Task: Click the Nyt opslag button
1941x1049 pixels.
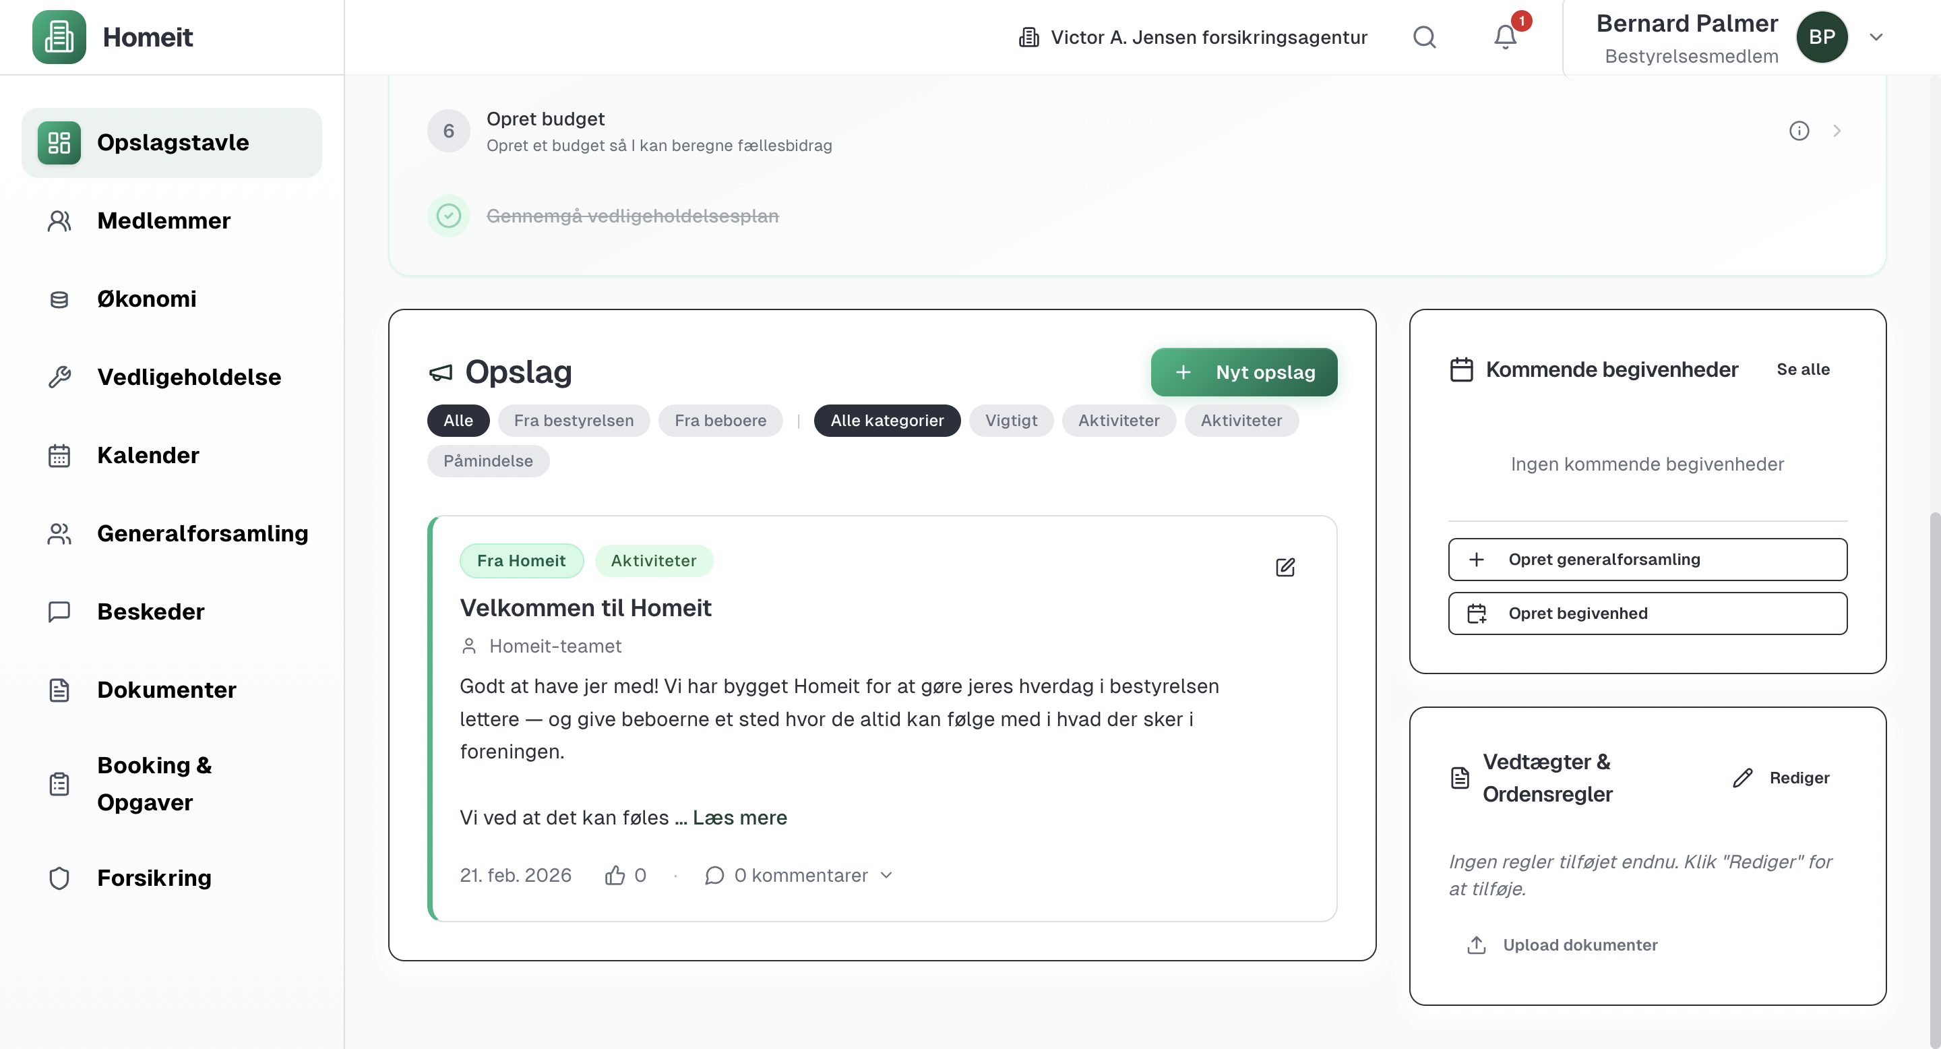Action: click(1243, 372)
